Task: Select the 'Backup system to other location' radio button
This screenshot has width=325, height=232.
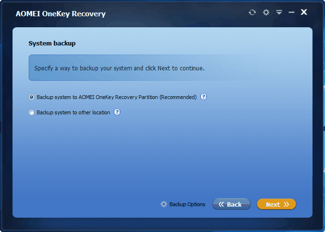Action: (32, 112)
